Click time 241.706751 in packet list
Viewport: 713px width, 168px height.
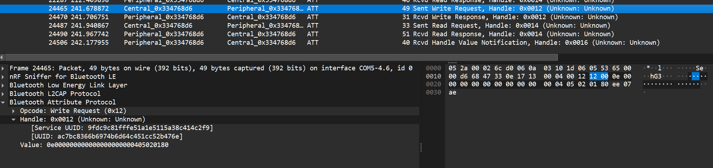click(90, 17)
